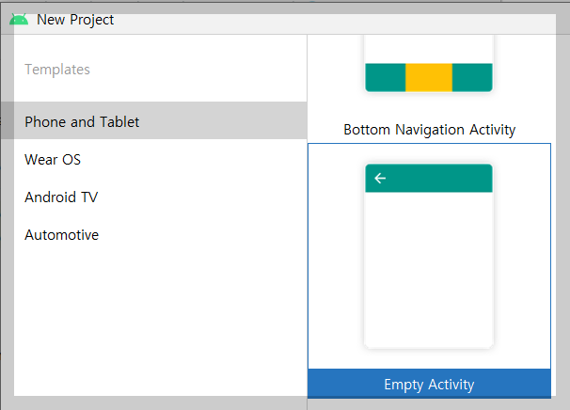
Task: Click the New Project window title
Action: coord(75,20)
